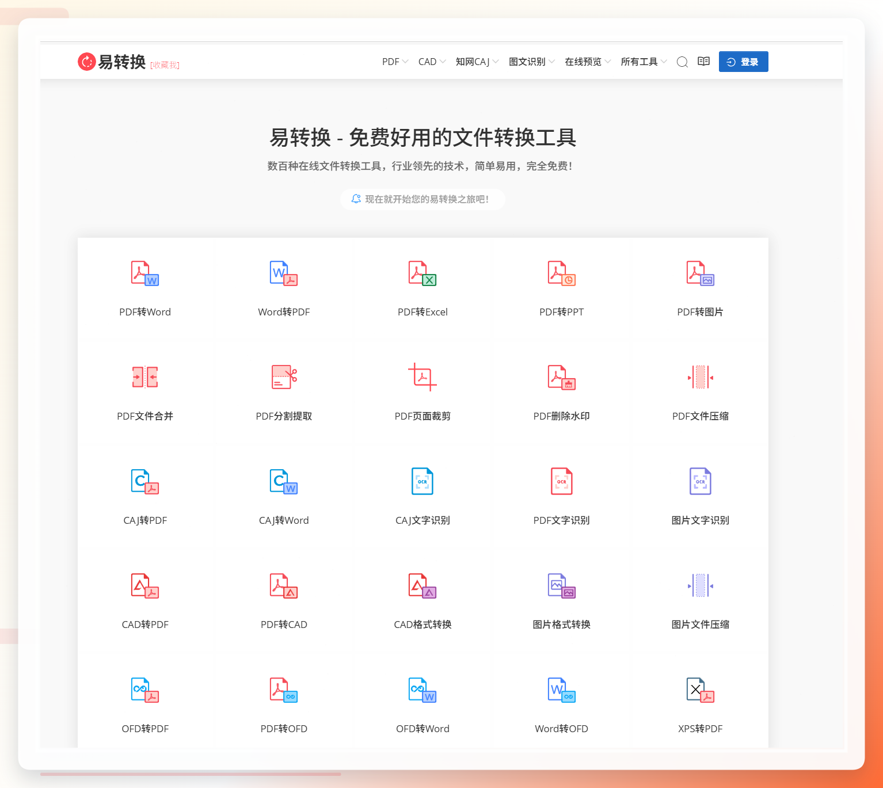Click the open-book icon in header
The image size is (883, 788).
(703, 62)
